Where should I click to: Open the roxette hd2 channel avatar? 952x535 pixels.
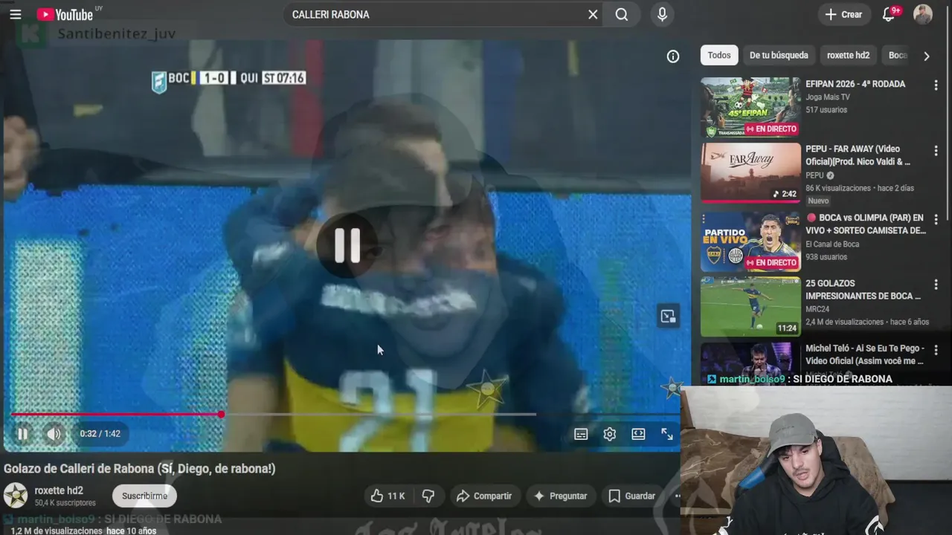click(x=16, y=496)
